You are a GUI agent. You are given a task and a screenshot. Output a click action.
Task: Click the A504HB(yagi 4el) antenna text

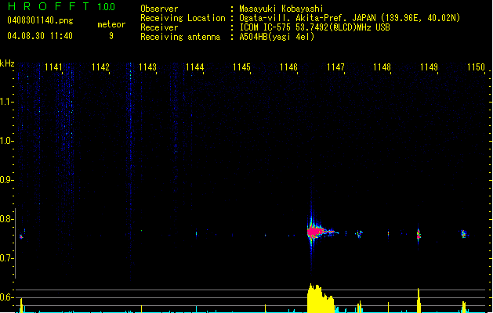(x=277, y=37)
